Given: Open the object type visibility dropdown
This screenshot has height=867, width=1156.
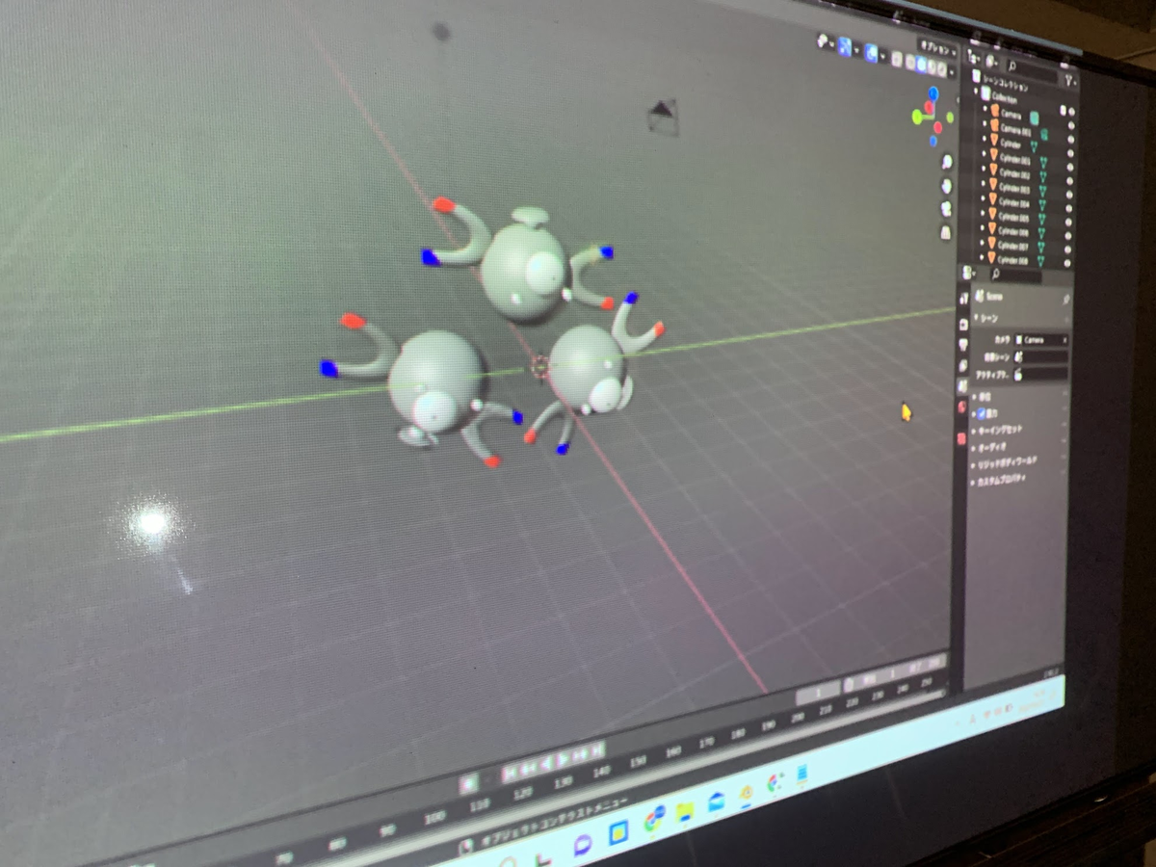Looking at the screenshot, I should click(x=826, y=41).
